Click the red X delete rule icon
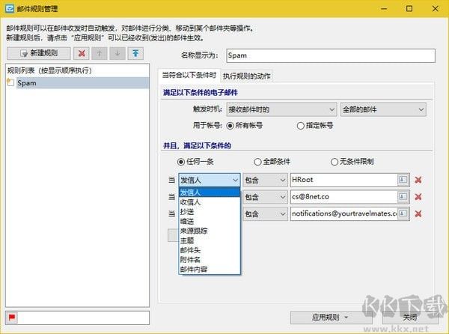This screenshot has height=334, width=449. [x=82, y=53]
